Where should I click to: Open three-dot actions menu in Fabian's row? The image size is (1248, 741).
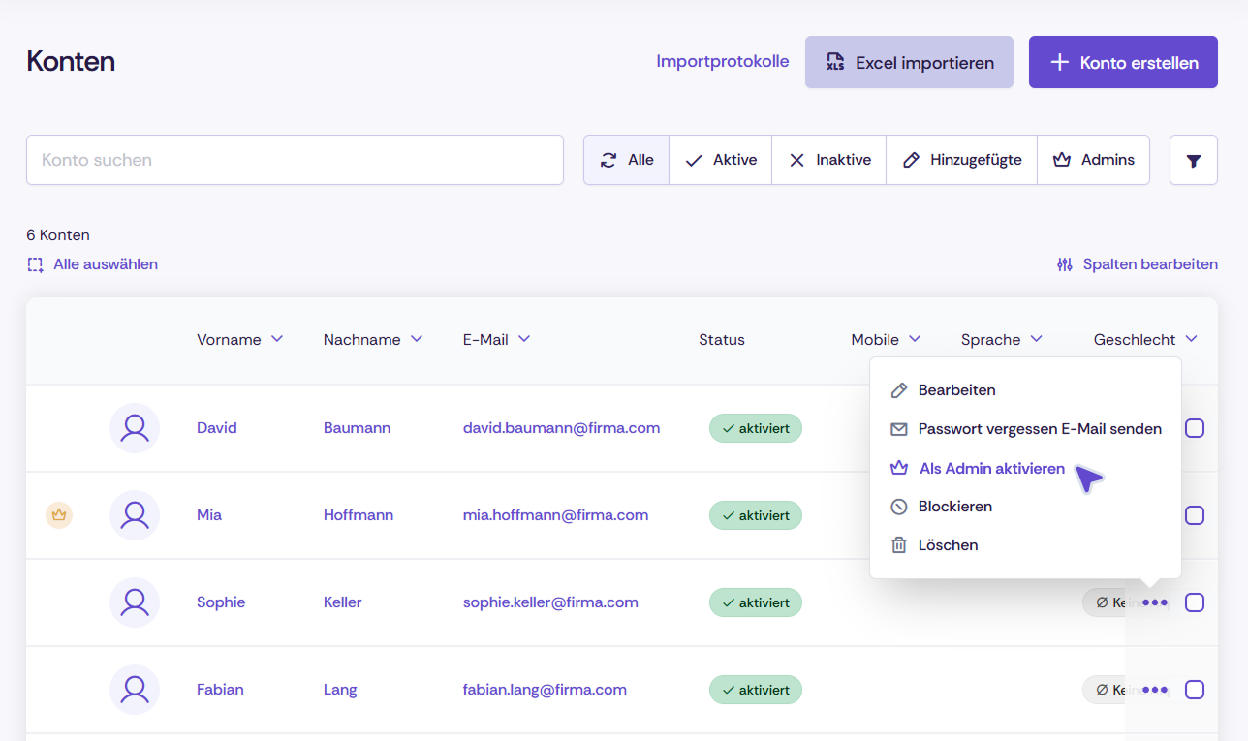point(1155,690)
